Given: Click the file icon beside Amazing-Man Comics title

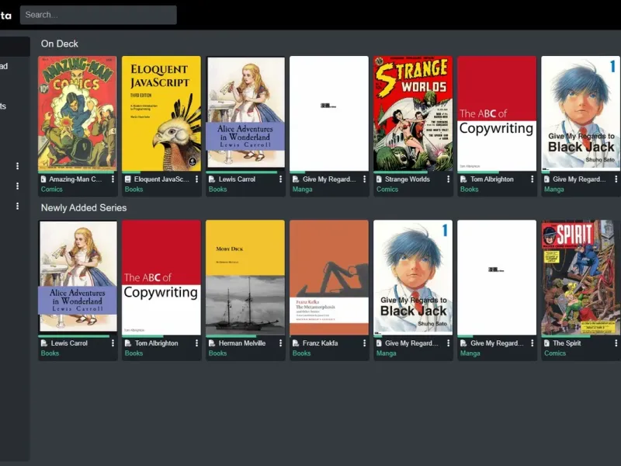Looking at the screenshot, I should (43, 179).
